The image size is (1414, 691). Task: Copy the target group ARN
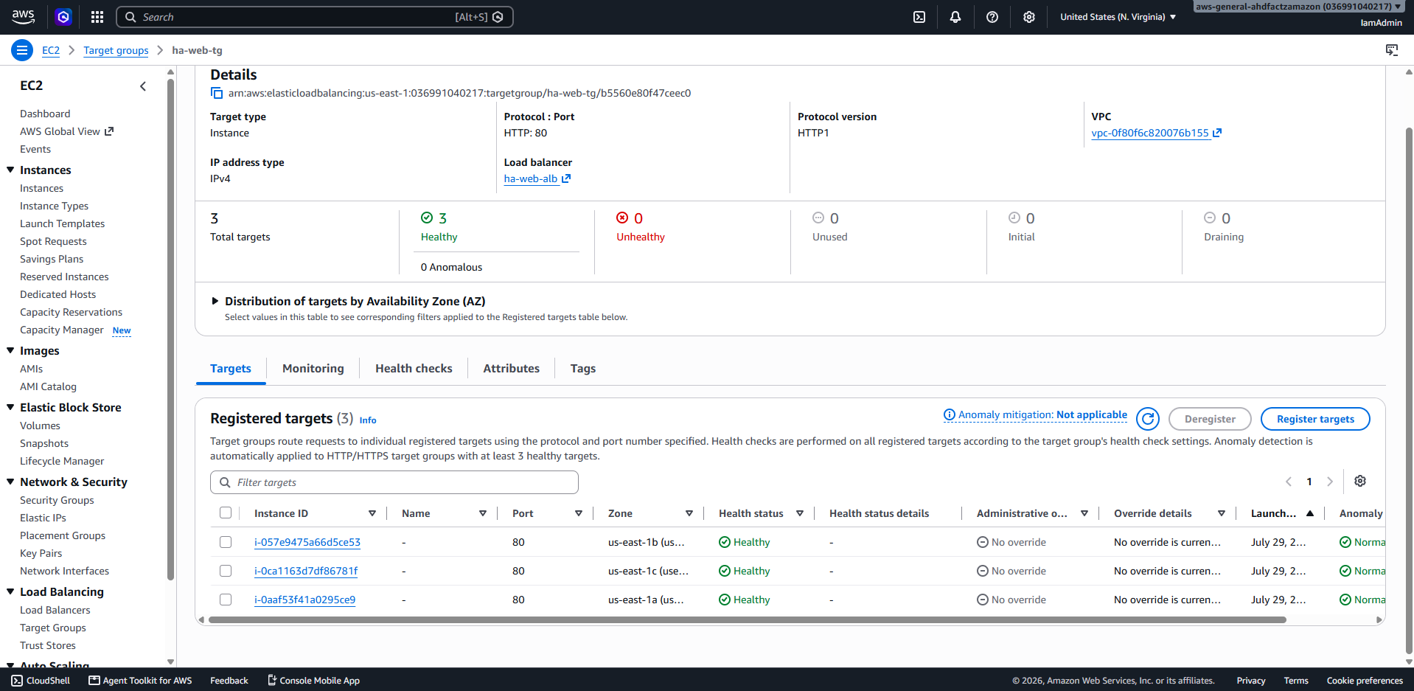coord(217,93)
